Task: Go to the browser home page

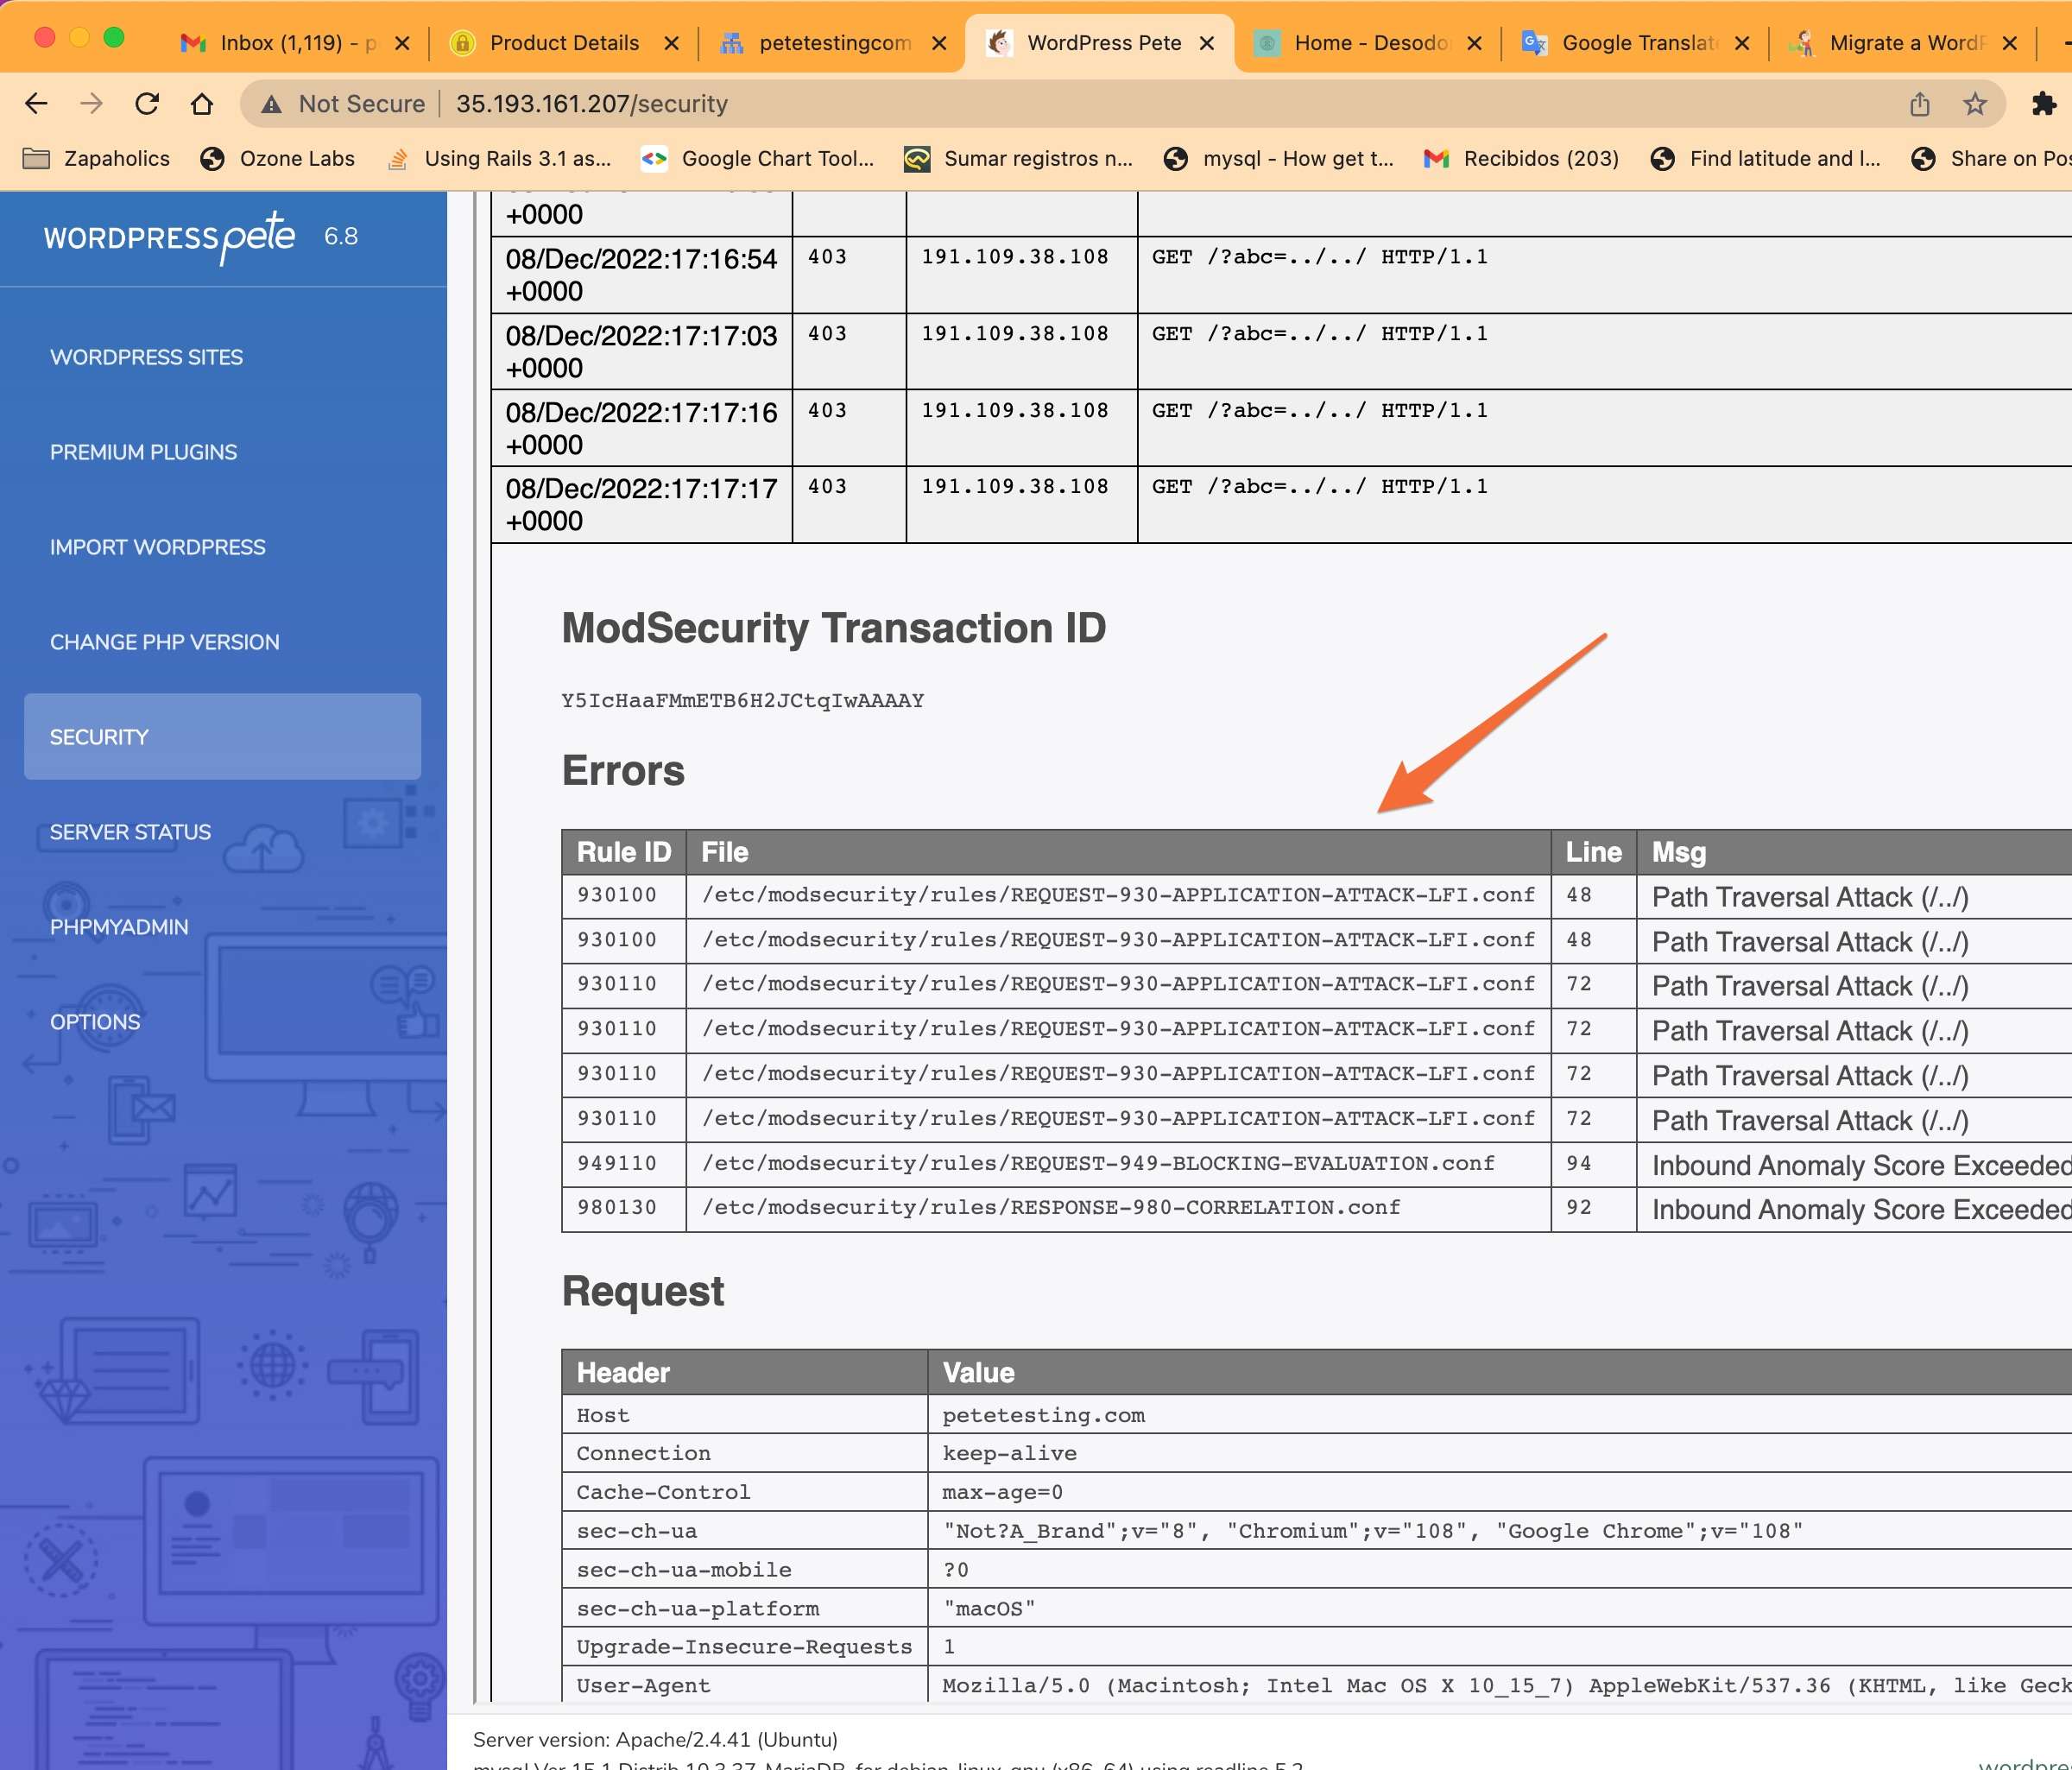Action: (202, 104)
